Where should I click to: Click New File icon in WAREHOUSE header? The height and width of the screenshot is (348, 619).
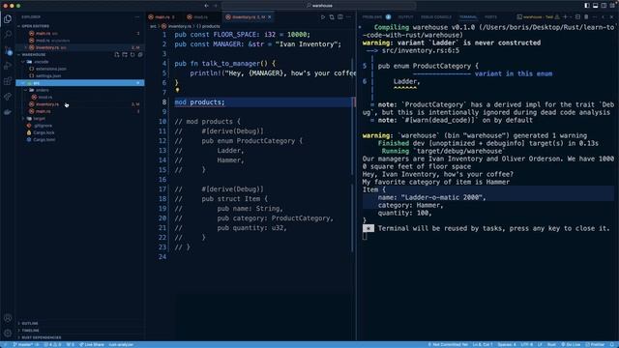pos(117,55)
